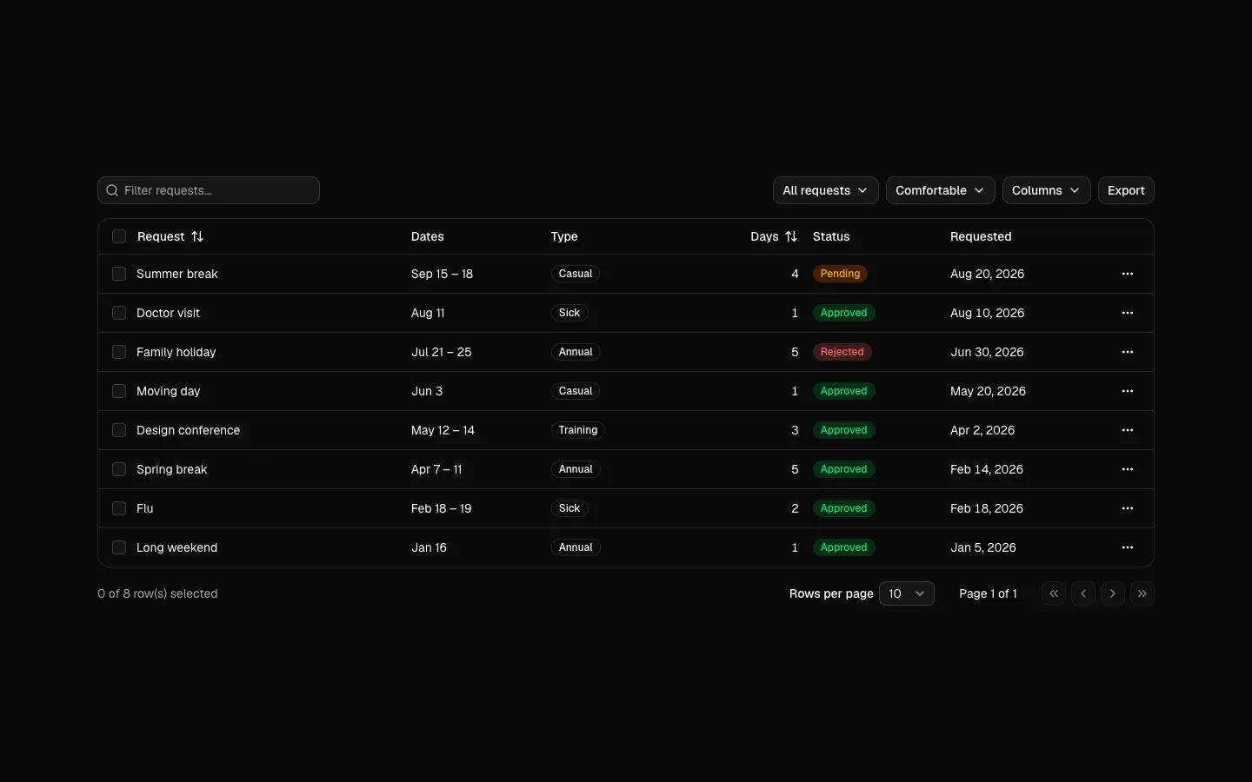1252x782 pixels.
Task: Click the Export button
Action: [x=1126, y=190]
